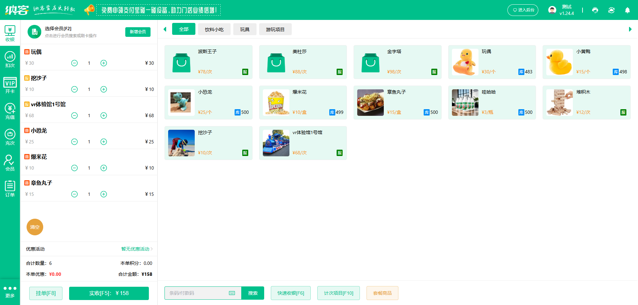This screenshot has width=638, height=305.
Task: Open the 充值 recharge sidebar icon
Action: pyautogui.click(x=10, y=111)
